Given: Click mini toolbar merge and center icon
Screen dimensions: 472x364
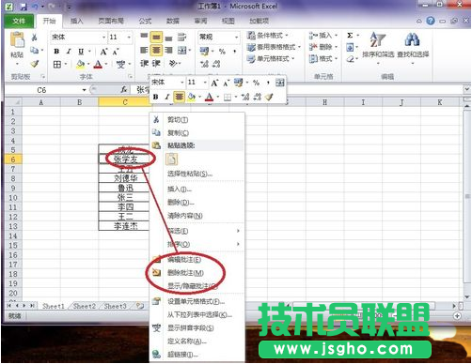Looking at the screenshot, I should tap(280, 83).
